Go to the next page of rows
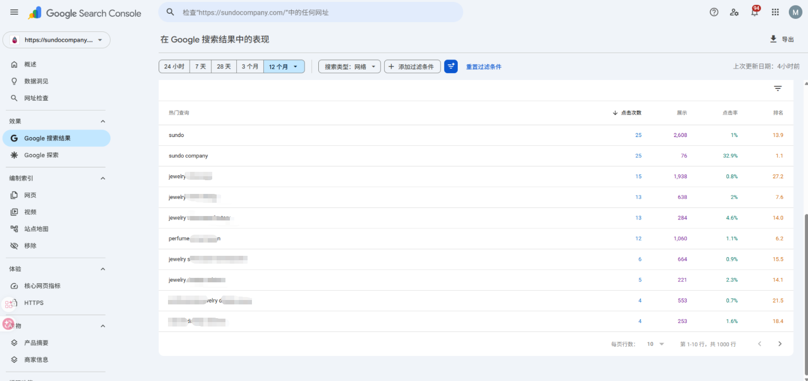 click(780, 344)
